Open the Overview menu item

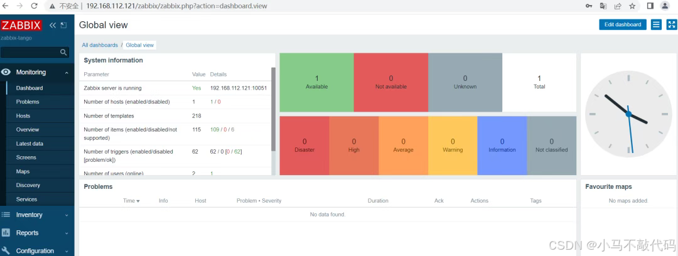tap(28, 130)
